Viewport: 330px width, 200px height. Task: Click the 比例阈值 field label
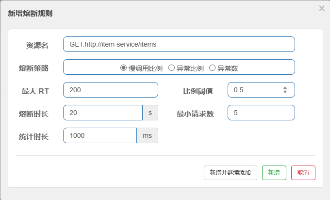click(198, 91)
